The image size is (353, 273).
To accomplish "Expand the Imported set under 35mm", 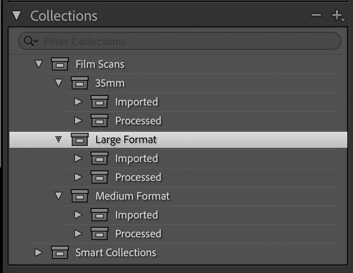I will click(x=78, y=102).
